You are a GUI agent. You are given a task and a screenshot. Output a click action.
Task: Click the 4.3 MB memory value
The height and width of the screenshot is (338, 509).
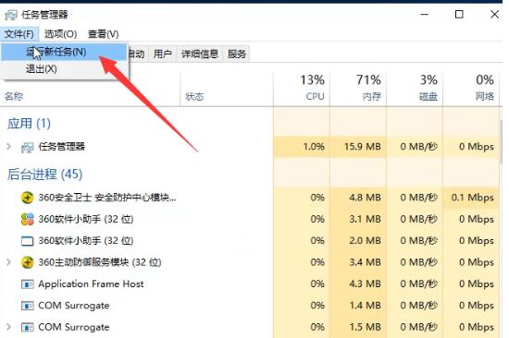[365, 284]
